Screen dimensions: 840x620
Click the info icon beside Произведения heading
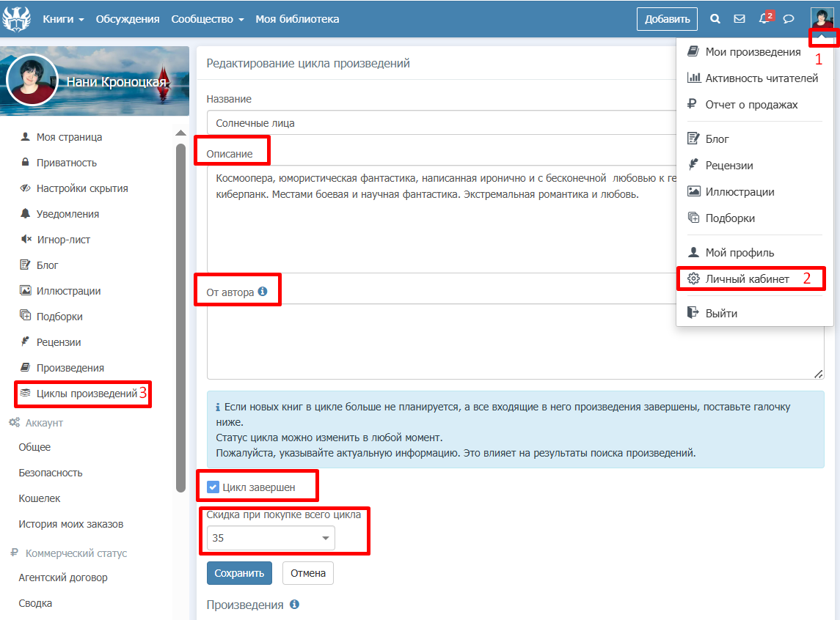tap(295, 604)
